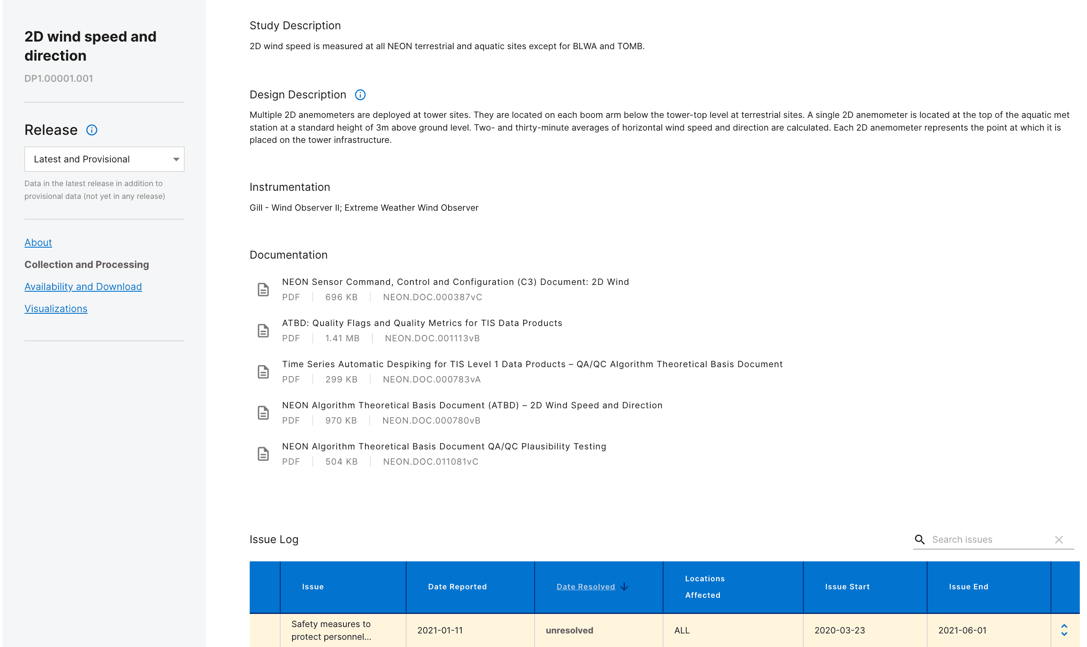This screenshot has width=1087, height=647.
Task: Select Collection and Processing in the sidebar
Action: (86, 265)
